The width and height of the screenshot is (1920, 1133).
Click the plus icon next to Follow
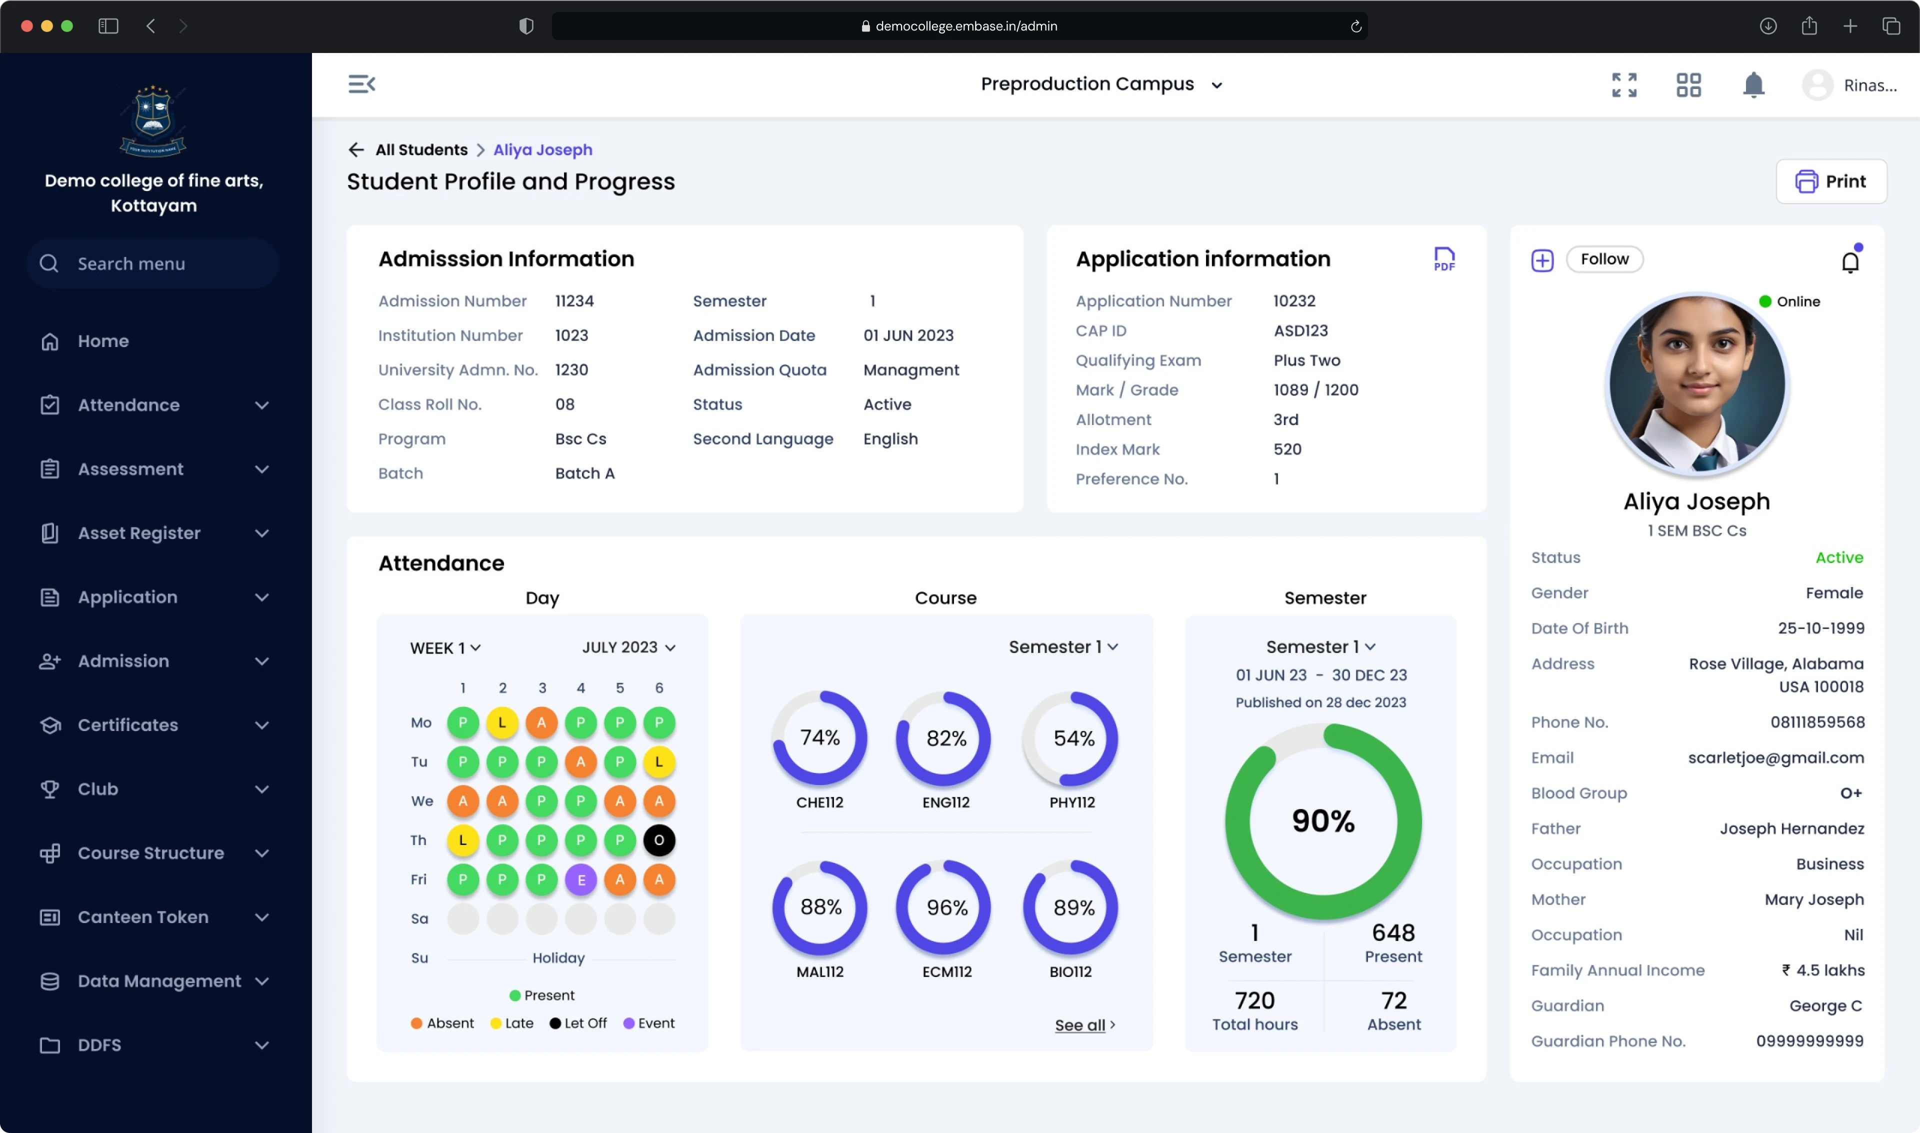point(1542,260)
